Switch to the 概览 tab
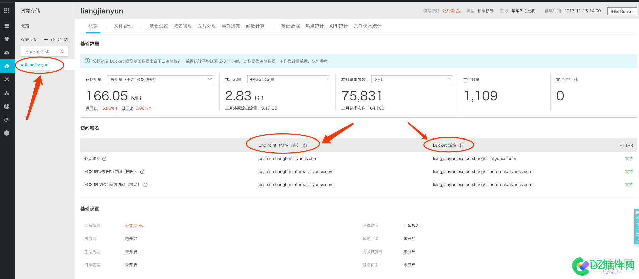 (93, 26)
